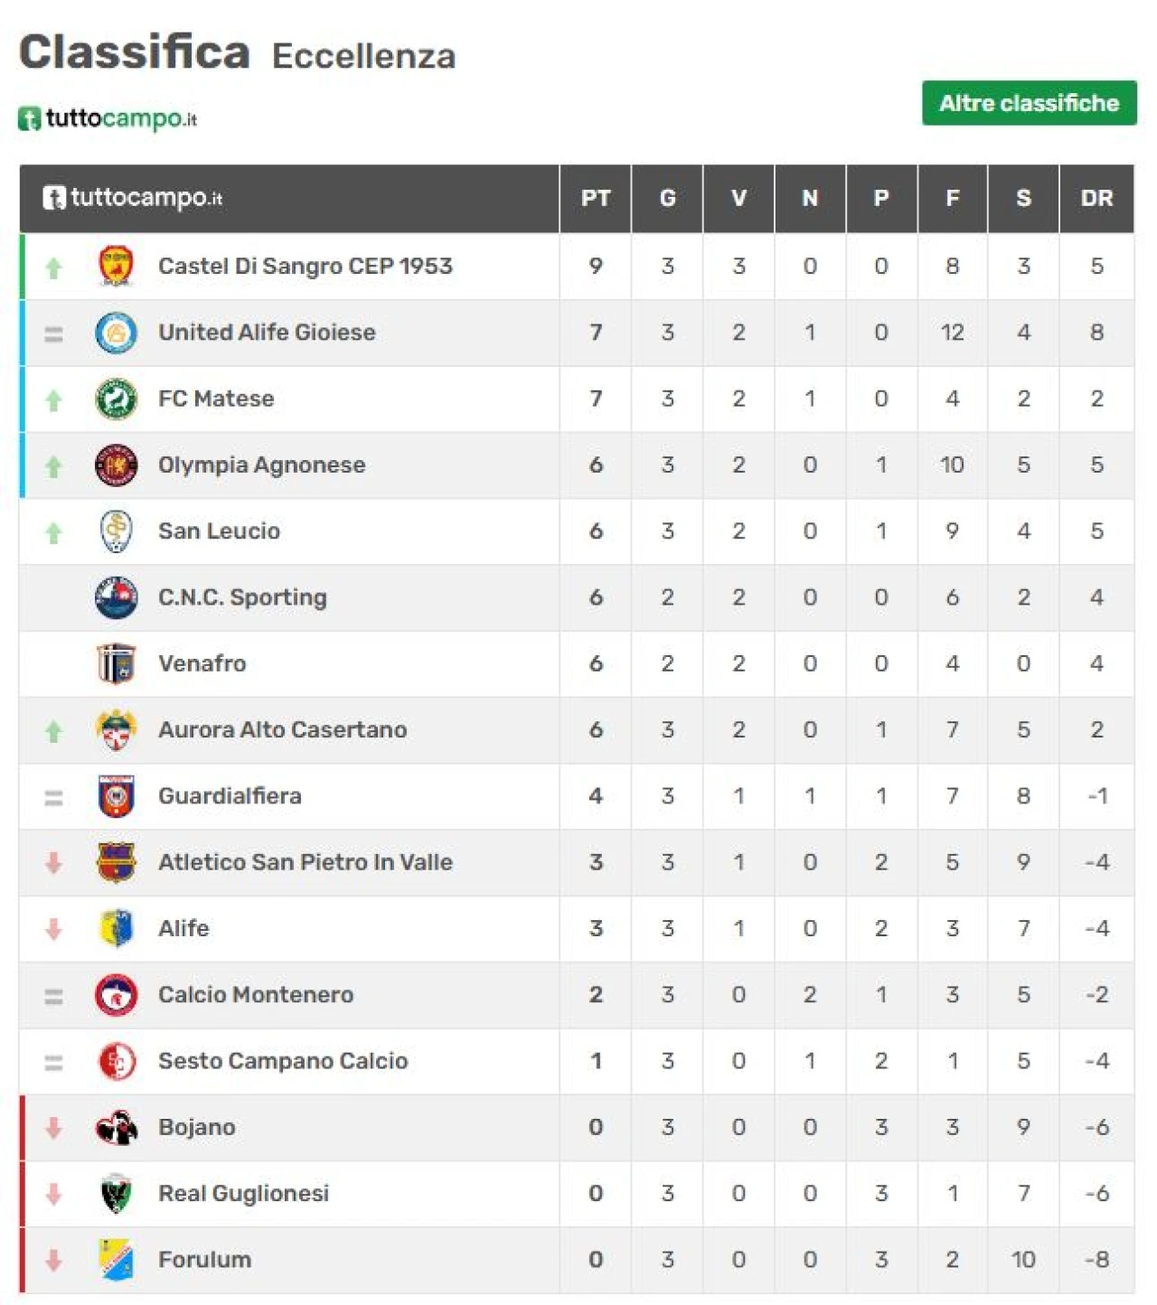
Task: Click the FC Matese green crest
Action: pos(116,399)
